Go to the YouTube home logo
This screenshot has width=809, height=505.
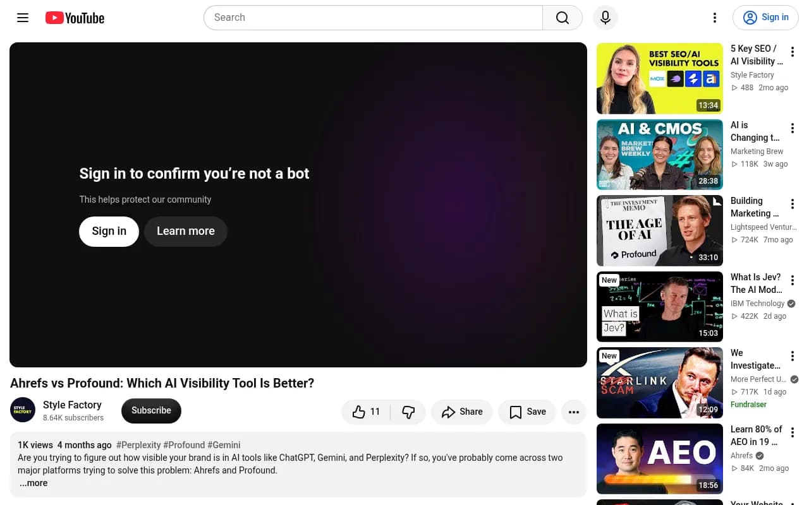[x=75, y=18]
